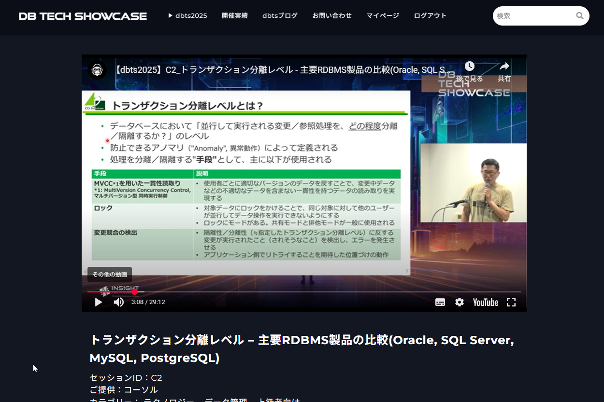Select ログアウト to log out

[430, 15]
